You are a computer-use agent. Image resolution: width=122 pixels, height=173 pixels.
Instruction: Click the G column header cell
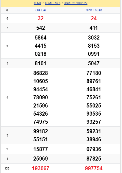click(x=7, y=10)
